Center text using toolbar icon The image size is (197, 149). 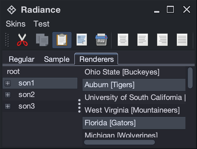pos(143,40)
